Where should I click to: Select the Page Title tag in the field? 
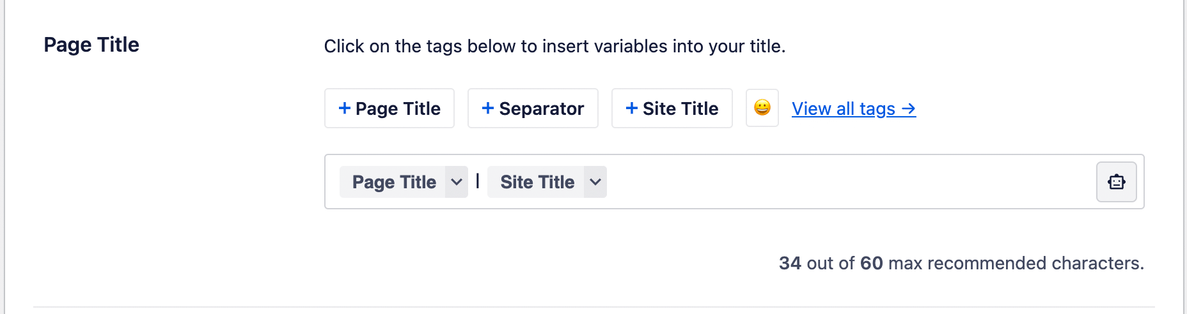click(393, 182)
